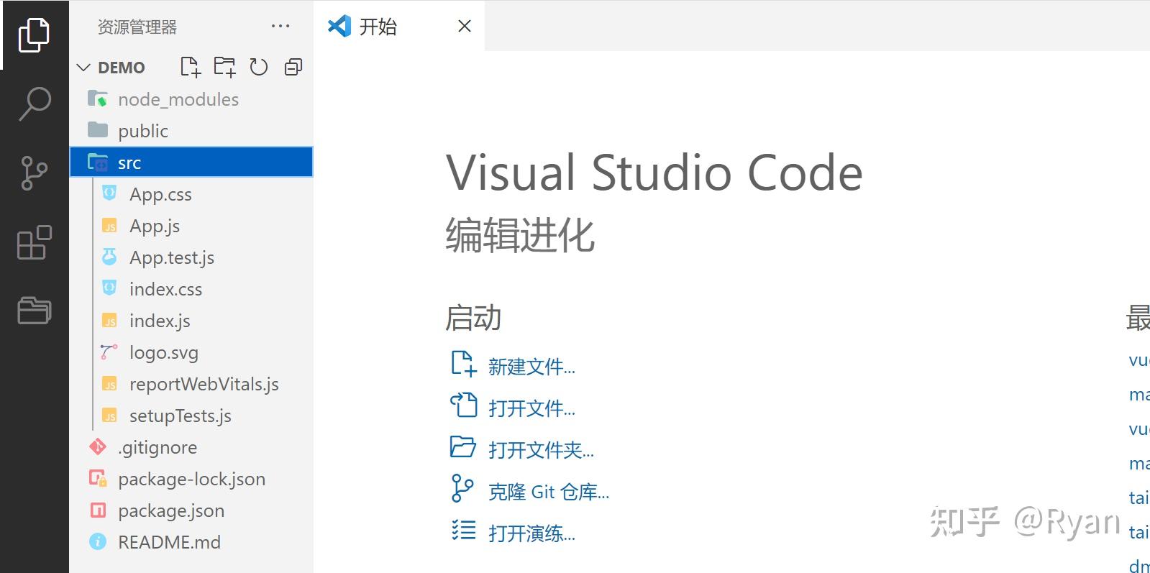Click the VS Code logo in the tab
The image size is (1150, 573).
(339, 26)
